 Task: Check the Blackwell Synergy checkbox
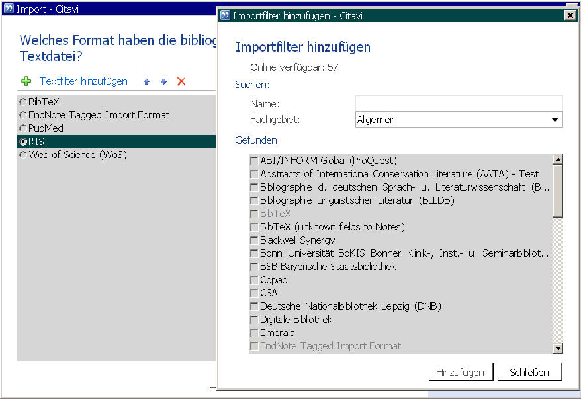pyautogui.click(x=254, y=240)
